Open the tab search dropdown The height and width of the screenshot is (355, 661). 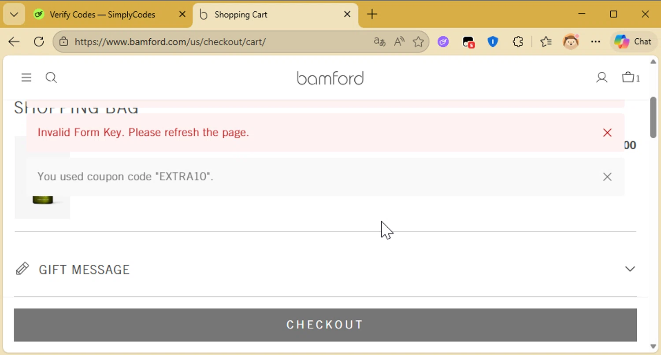[14, 15]
